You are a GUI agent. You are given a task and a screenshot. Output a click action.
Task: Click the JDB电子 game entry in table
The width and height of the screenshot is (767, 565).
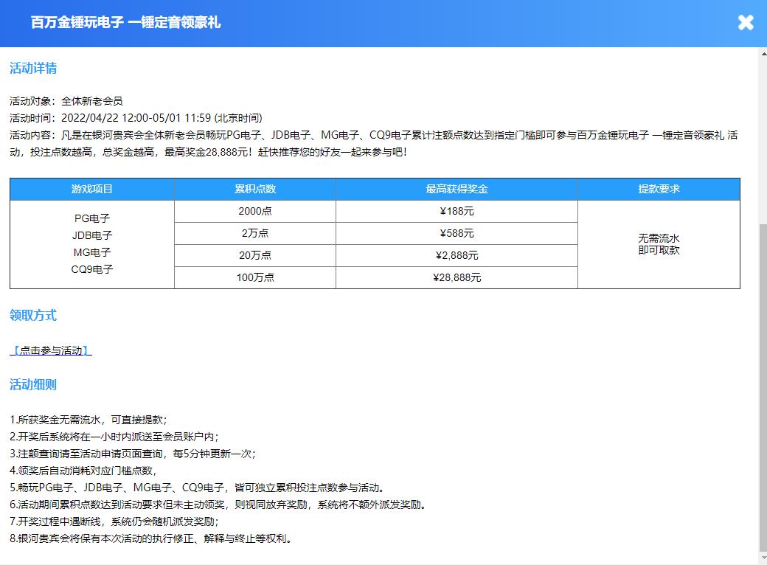(92, 236)
